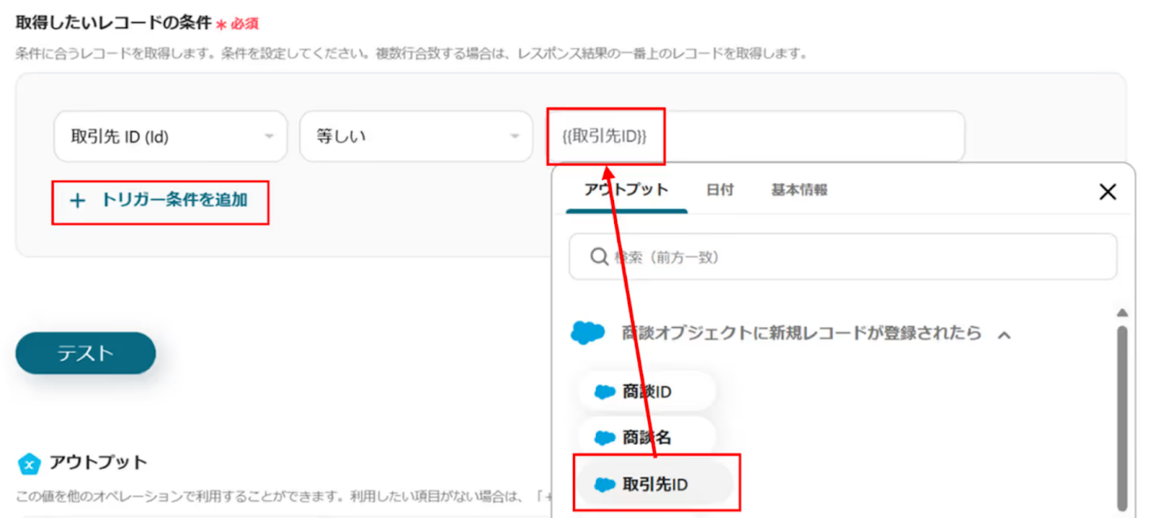Viewport: 1156px width, 518px height.
Task: Click the Salesforce icon on the 商談名 chip
Action: [604, 438]
